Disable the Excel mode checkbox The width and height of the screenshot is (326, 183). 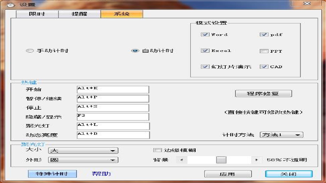(205, 50)
